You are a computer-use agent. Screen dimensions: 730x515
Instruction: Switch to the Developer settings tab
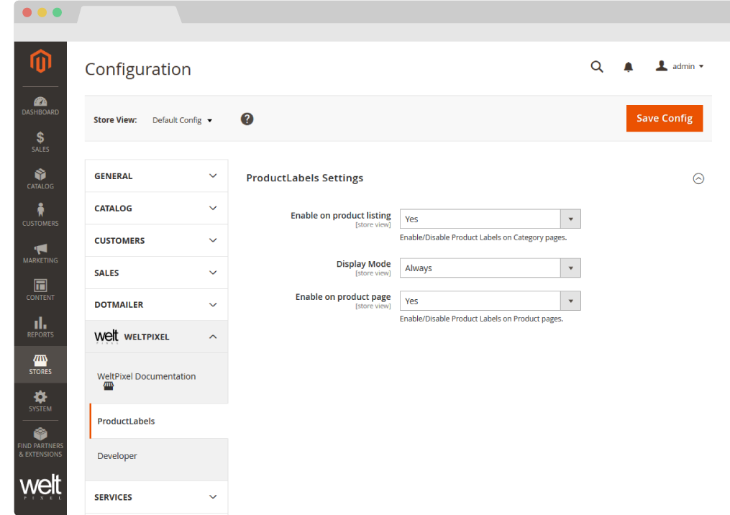pyautogui.click(x=117, y=455)
